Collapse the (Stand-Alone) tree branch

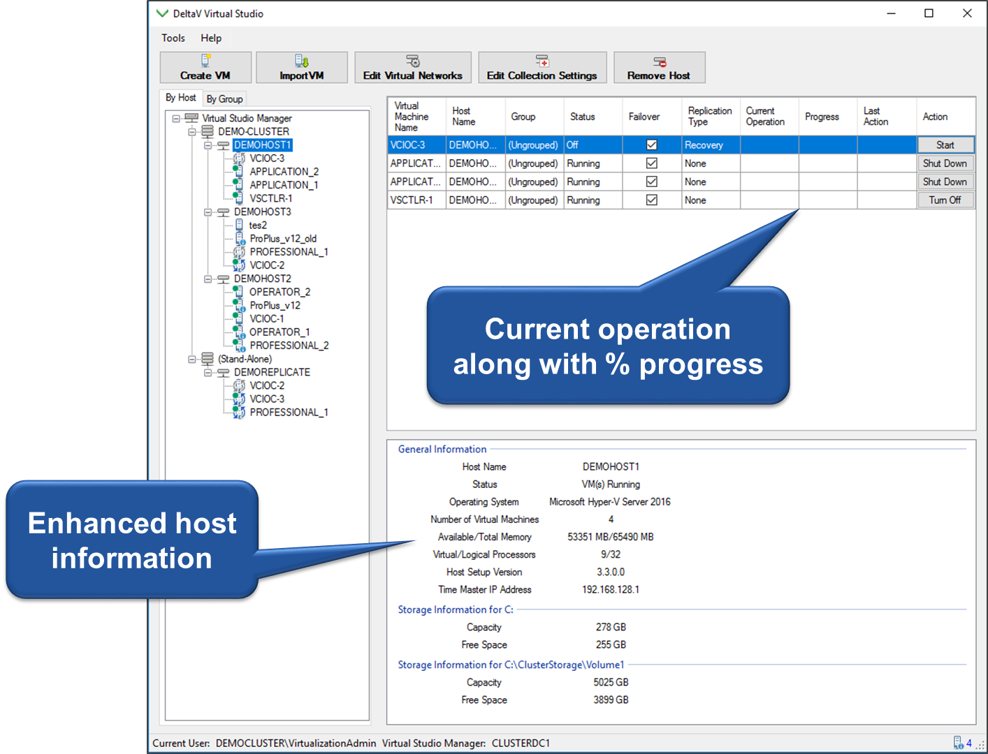[x=194, y=358]
